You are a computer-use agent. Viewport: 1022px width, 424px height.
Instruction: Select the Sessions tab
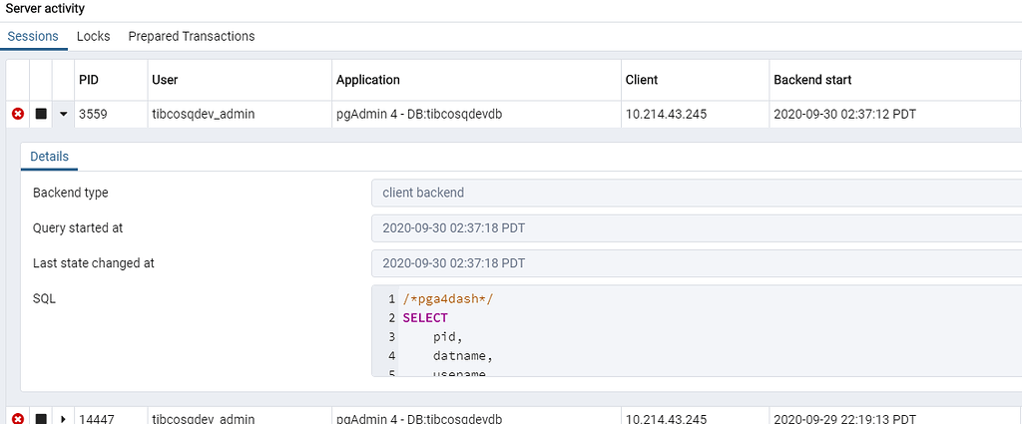[x=33, y=36]
